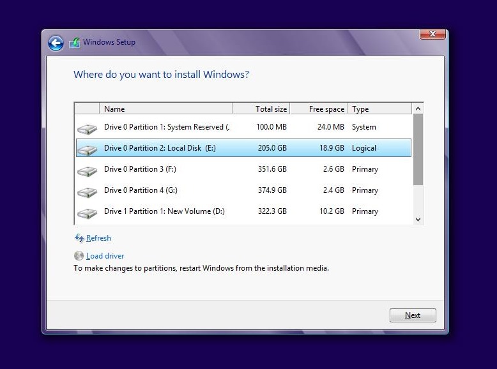Click drive icon for Partition 3 (F:)

pos(87,170)
